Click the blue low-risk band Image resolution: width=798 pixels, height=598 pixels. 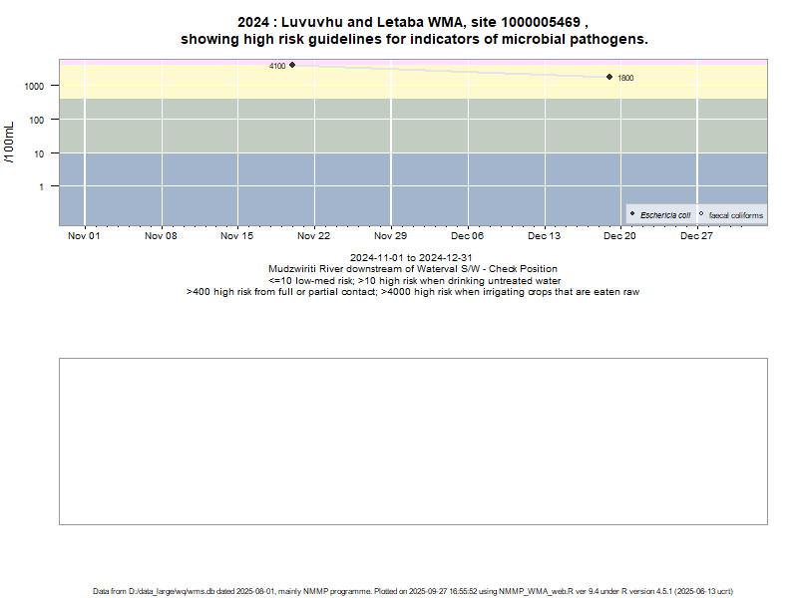pyautogui.click(x=399, y=189)
